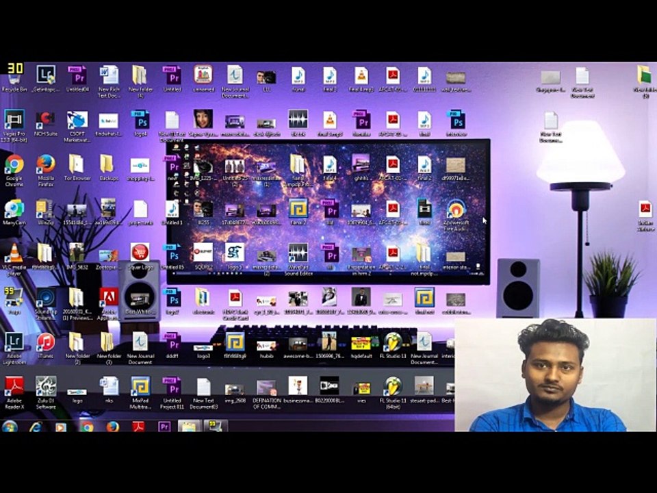This screenshot has height=493, width=657.
Task: Select the logo7 Photoshop file
Action: [172, 301]
